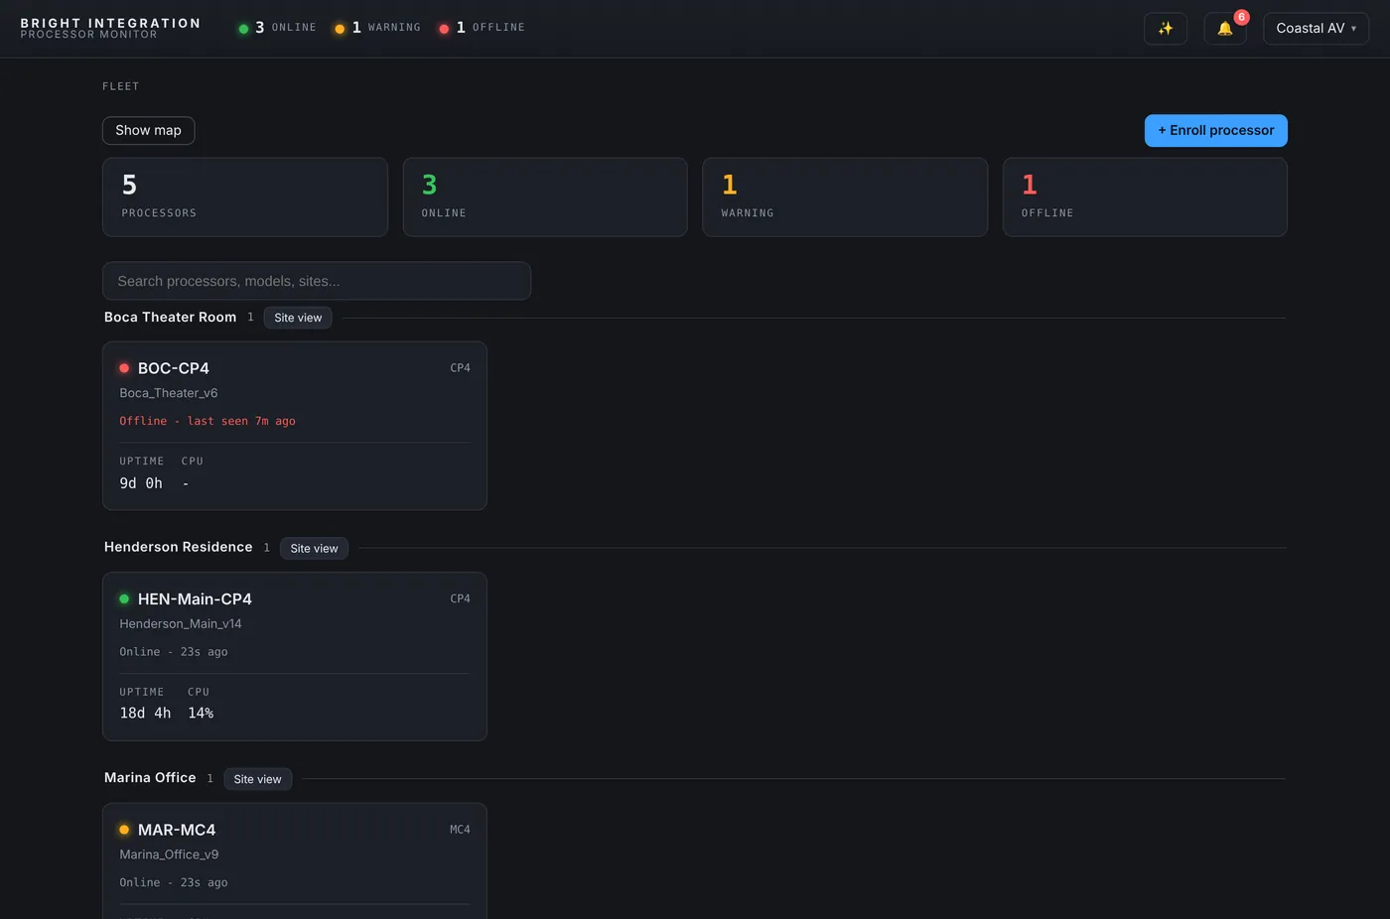Open the Coastal AV account dropdown

(x=1316, y=28)
